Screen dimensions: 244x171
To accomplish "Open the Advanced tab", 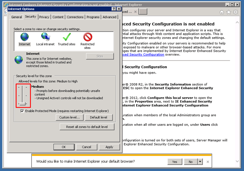I will [109, 17].
